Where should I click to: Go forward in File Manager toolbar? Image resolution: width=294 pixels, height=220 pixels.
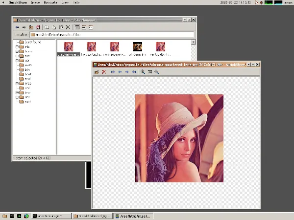coord(24,27)
